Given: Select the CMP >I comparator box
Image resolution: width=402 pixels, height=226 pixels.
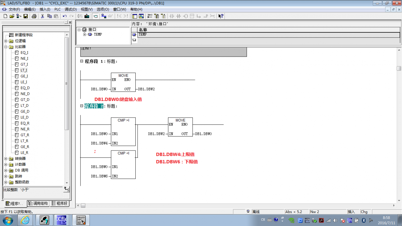Looking at the screenshot, I should pos(123,132).
